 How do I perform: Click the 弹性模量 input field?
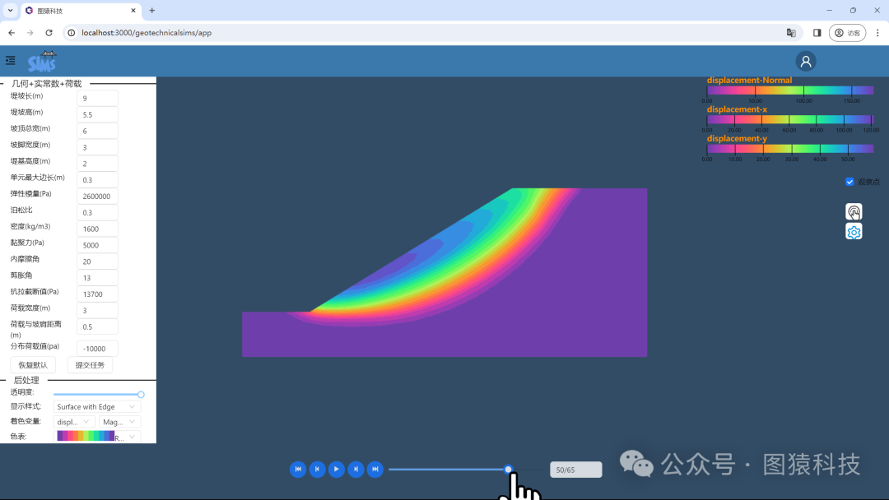(x=97, y=196)
